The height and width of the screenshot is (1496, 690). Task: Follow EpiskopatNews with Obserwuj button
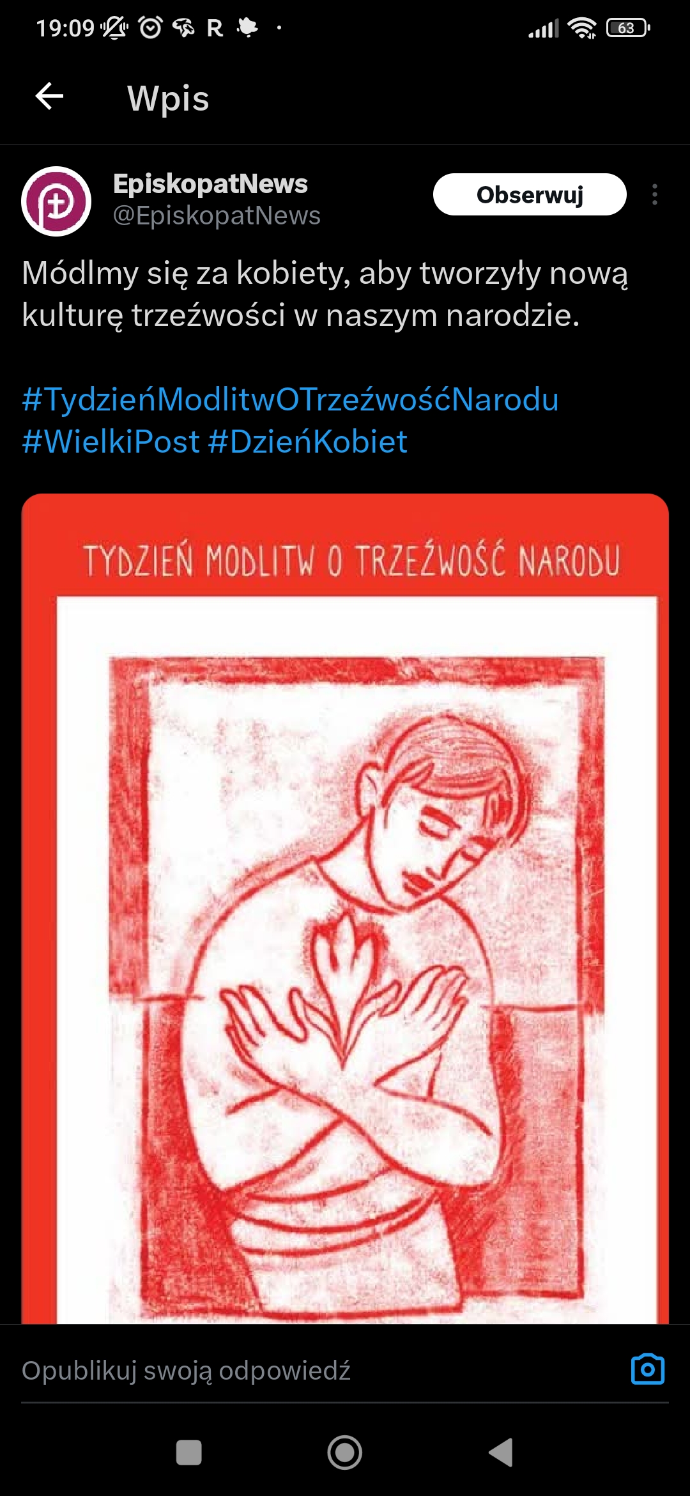[x=530, y=194]
